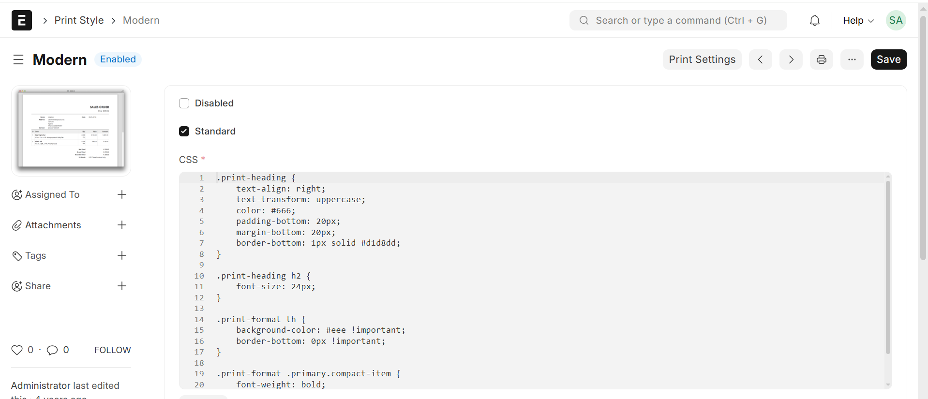Click the comment bubble icon
Image resolution: width=928 pixels, height=399 pixels.
(x=52, y=350)
